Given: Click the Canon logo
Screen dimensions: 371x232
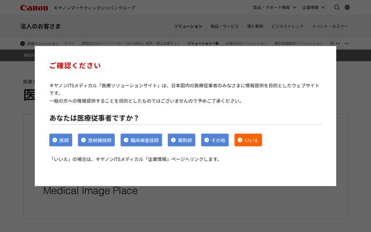Looking at the screenshot, I should pos(34,8).
